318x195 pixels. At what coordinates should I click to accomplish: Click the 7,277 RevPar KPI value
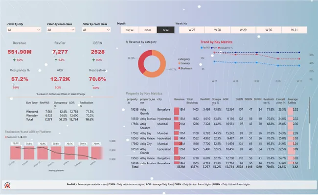click(60, 52)
